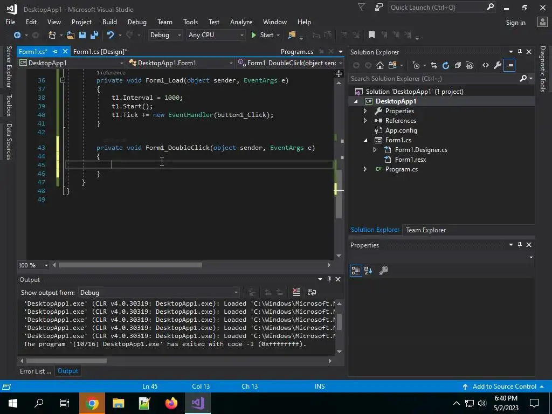Click the feedback icon beside Quick Launch
The height and width of the screenshot is (414, 552).
tap(379, 8)
